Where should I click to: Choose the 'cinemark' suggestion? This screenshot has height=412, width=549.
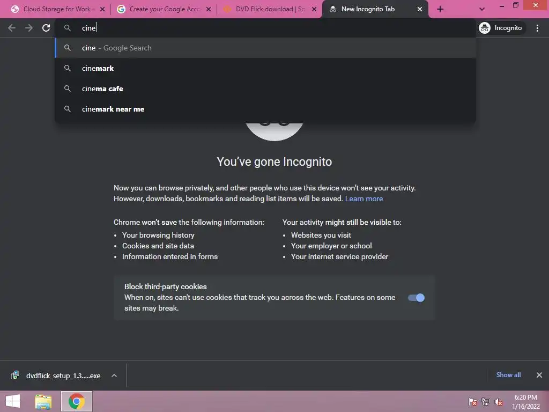265,68
